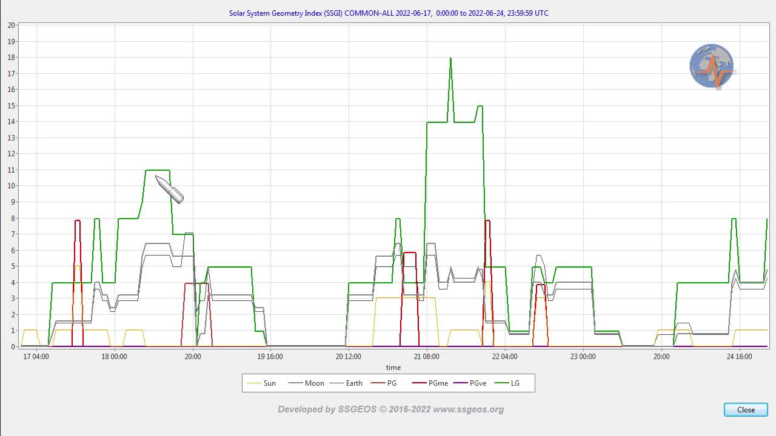
Task: Click the y-axis value 15
Action: coord(12,105)
